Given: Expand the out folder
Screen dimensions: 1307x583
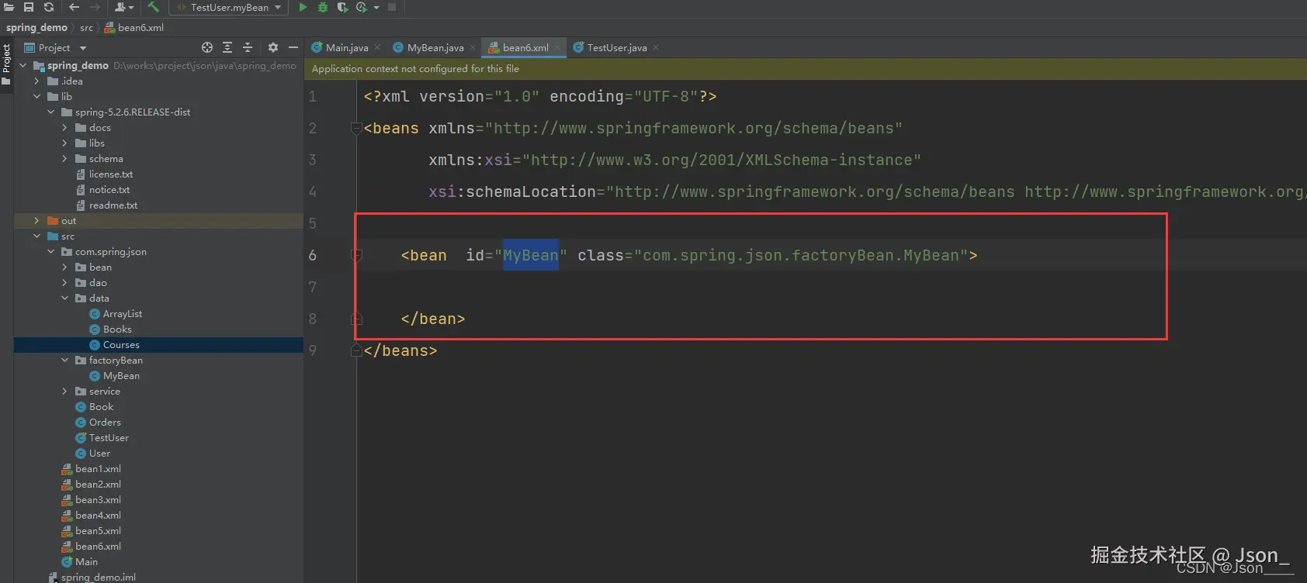Looking at the screenshot, I should click(x=36, y=221).
